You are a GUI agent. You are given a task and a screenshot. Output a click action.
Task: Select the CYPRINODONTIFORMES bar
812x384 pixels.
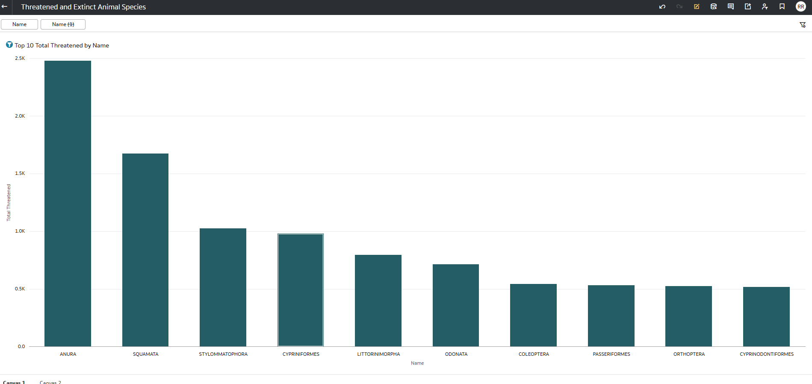(x=766, y=316)
